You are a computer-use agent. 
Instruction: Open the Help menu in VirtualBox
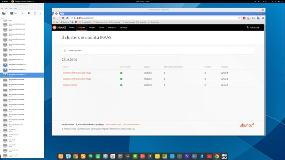click(x=15, y=8)
